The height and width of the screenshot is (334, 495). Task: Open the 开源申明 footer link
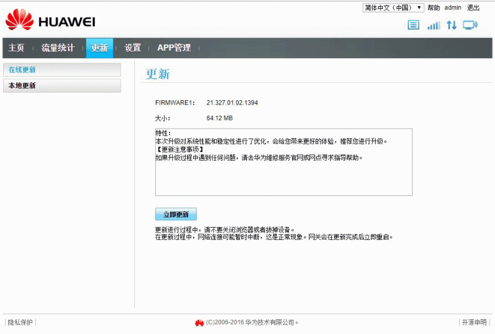pyautogui.click(x=474, y=322)
